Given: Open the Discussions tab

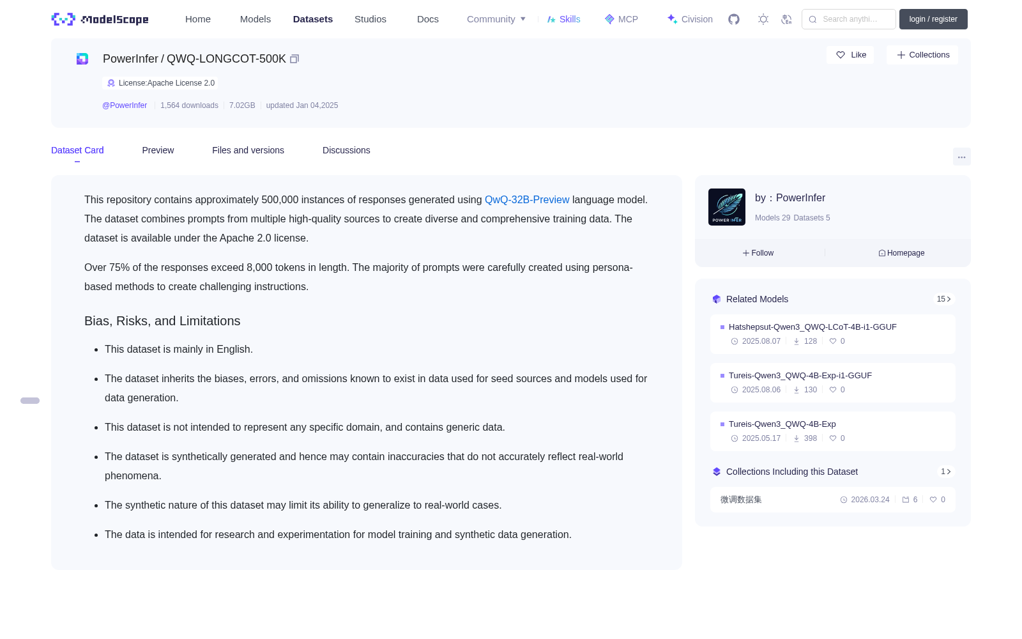Looking at the screenshot, I should click(x=346, y=150).
